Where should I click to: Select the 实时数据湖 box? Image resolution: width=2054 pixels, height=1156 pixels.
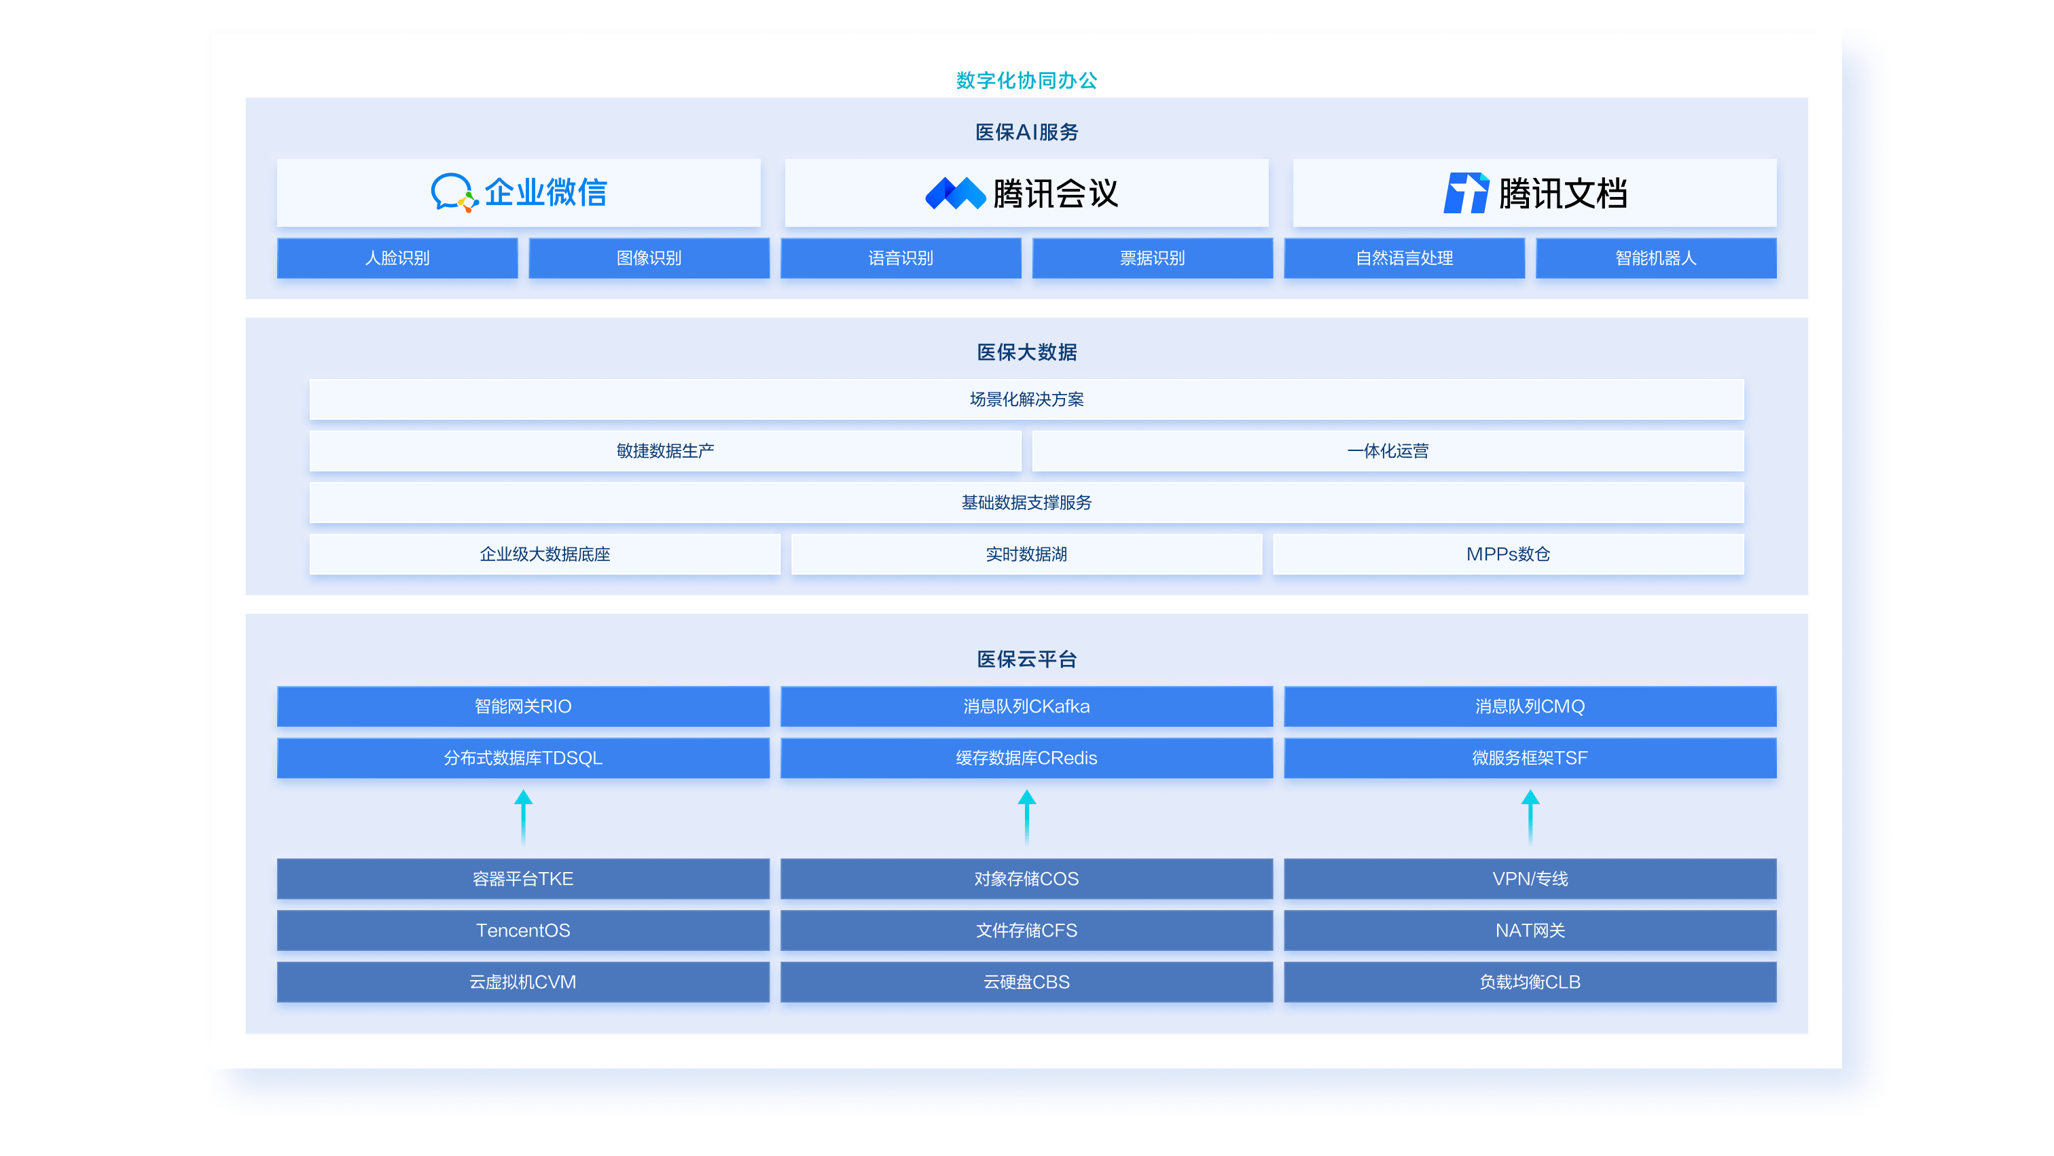(1026, 554)
